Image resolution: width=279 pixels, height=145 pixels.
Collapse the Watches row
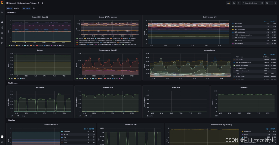click(x=11, y=120)
